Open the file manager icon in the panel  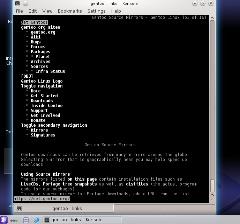(x=26, y=220)
